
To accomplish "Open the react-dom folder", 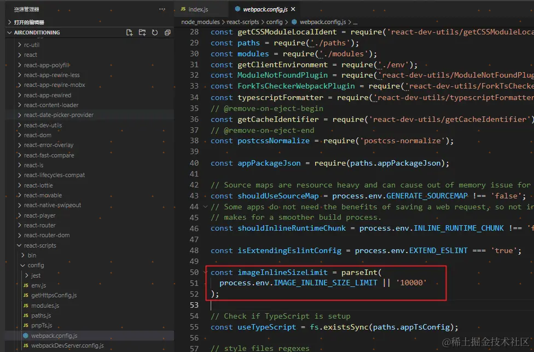I will [37, 135].
